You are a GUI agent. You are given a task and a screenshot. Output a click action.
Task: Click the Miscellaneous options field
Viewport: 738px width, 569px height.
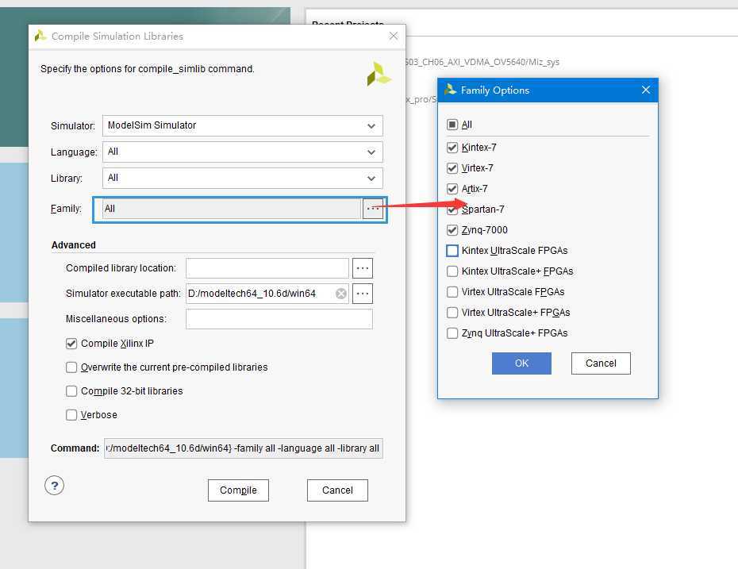click(279, 318)
